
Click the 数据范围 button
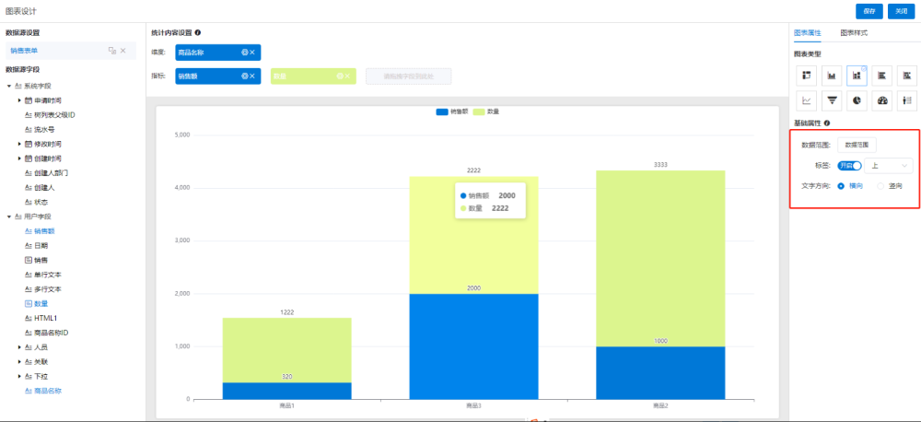(x=856, y=145)
